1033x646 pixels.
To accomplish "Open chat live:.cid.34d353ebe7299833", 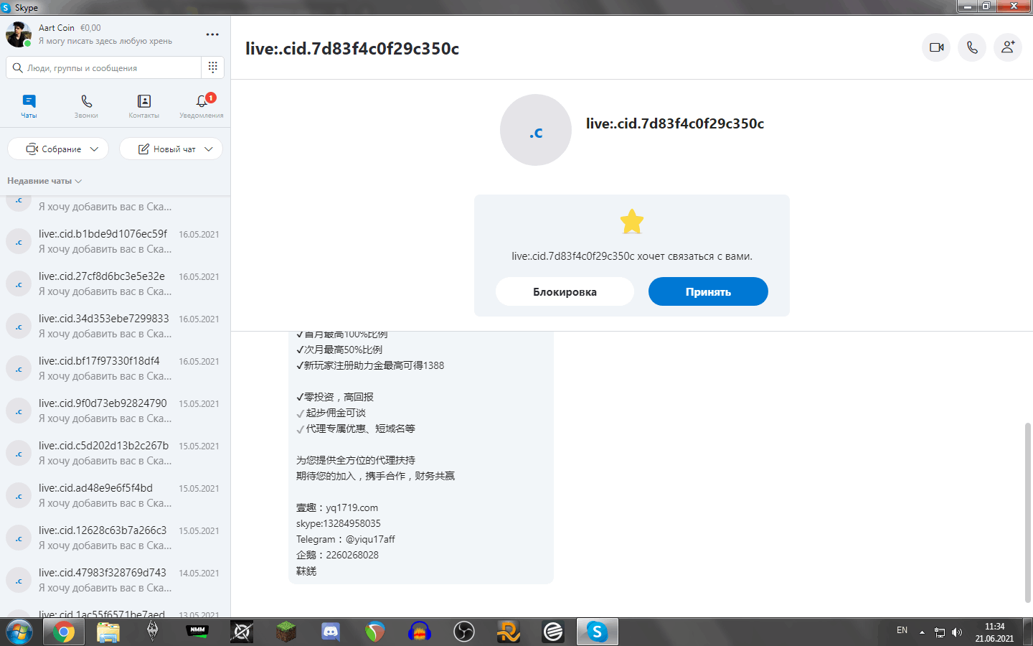I will coord(115,326).
